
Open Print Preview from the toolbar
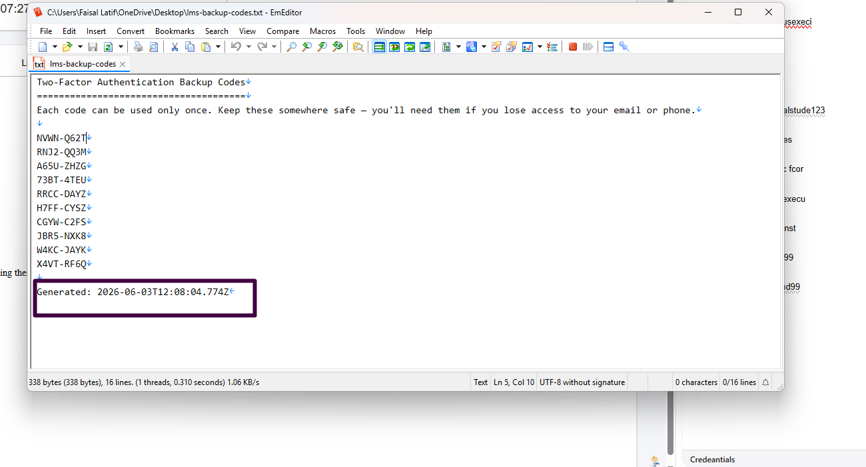point(153,47)
